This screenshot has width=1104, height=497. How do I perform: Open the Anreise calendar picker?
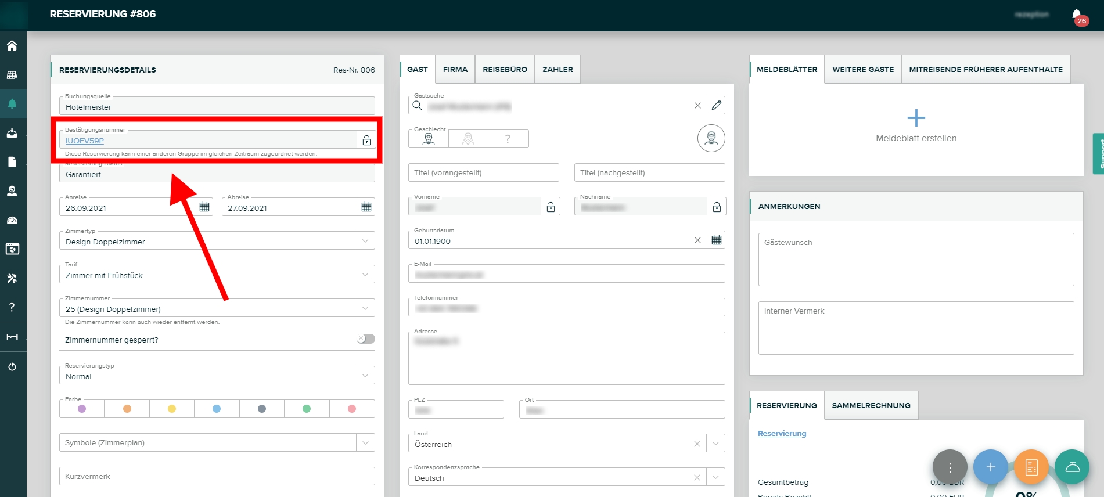pos(204,207)
